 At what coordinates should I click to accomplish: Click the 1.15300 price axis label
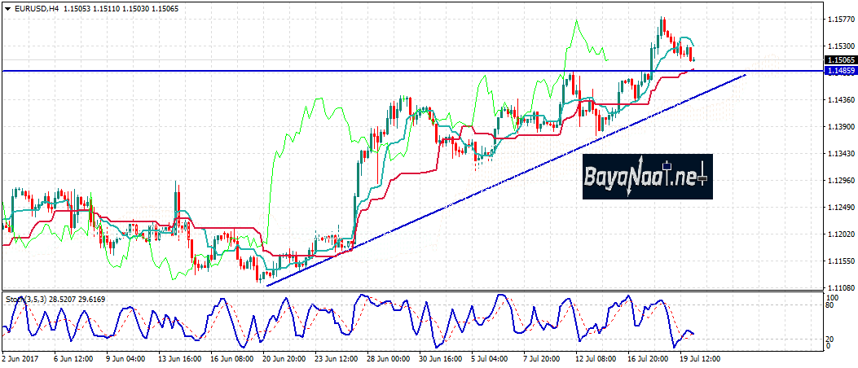[839, 46]
